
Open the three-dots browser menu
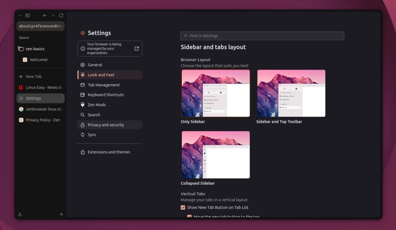20,15
